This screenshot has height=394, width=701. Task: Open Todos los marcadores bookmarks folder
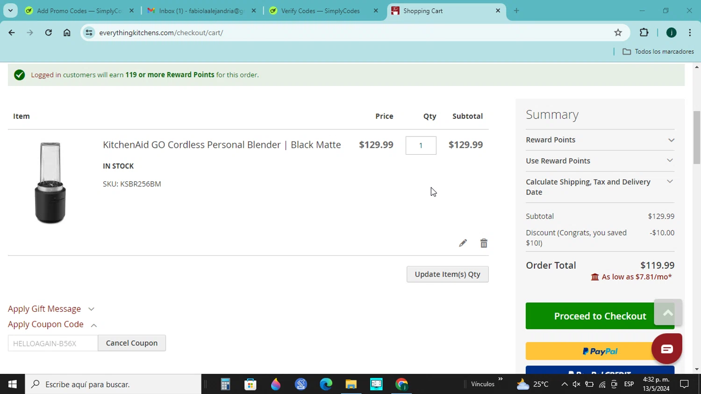point(658,51)
